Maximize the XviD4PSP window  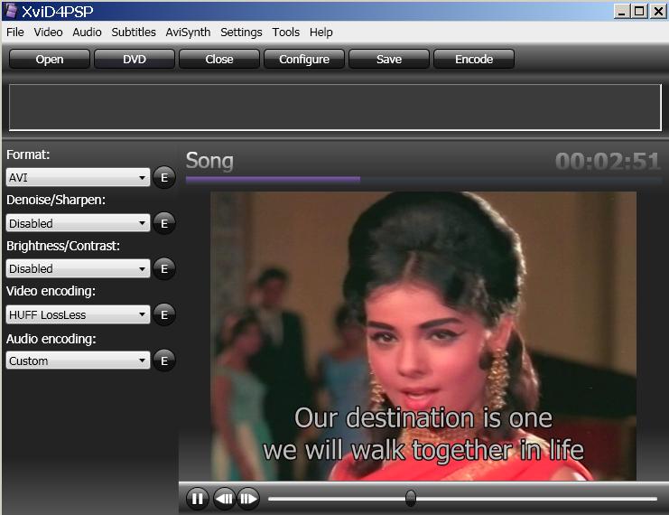point(639,11)
